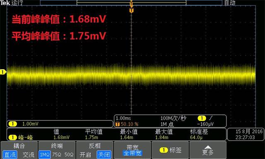Choose 75Ω termination option

click(x=56, y=154)
